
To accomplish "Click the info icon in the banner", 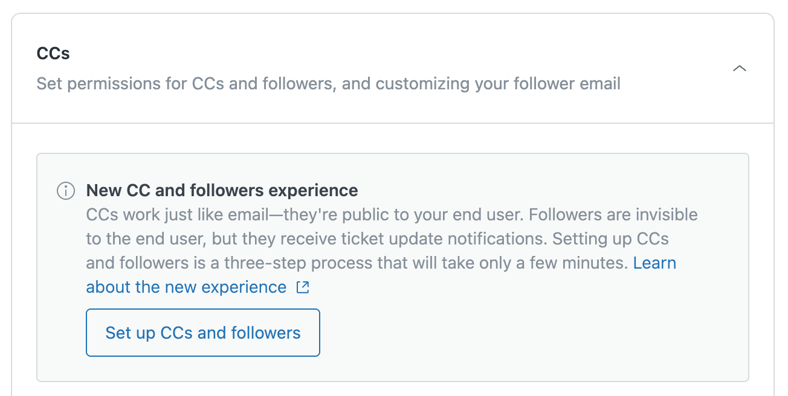I will (66, 191).
